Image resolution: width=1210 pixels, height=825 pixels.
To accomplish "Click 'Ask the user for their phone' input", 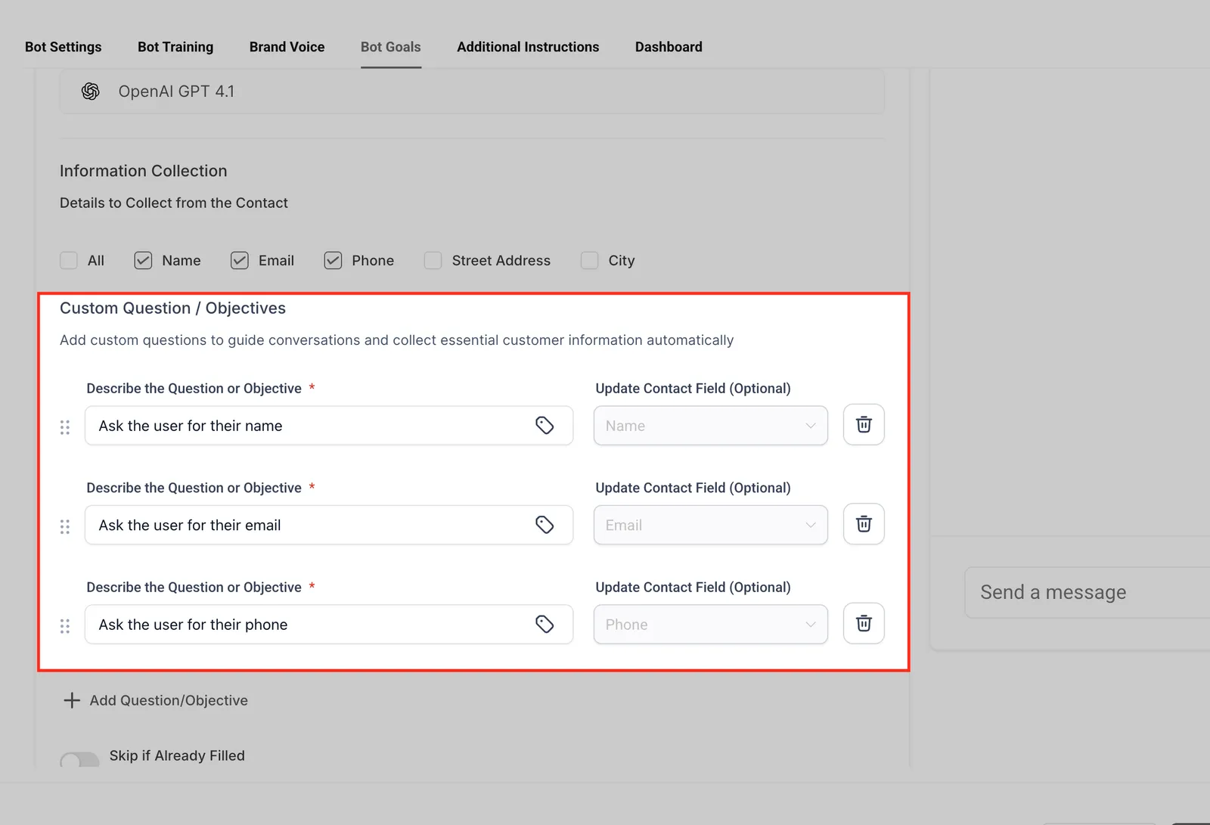I will [x=329, y=625].
